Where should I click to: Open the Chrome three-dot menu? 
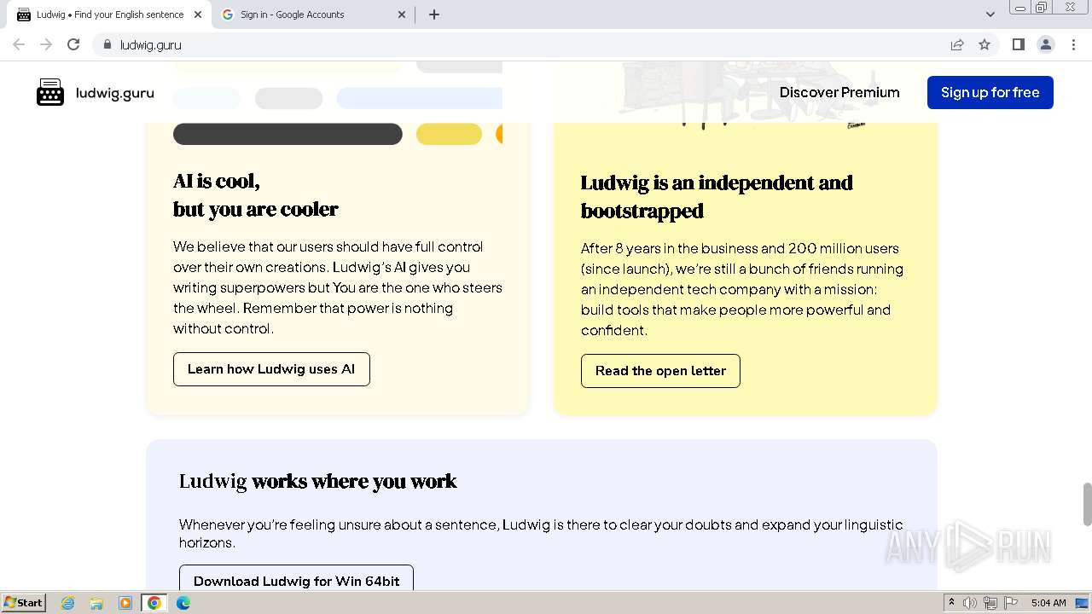(x=1073, y=44)
